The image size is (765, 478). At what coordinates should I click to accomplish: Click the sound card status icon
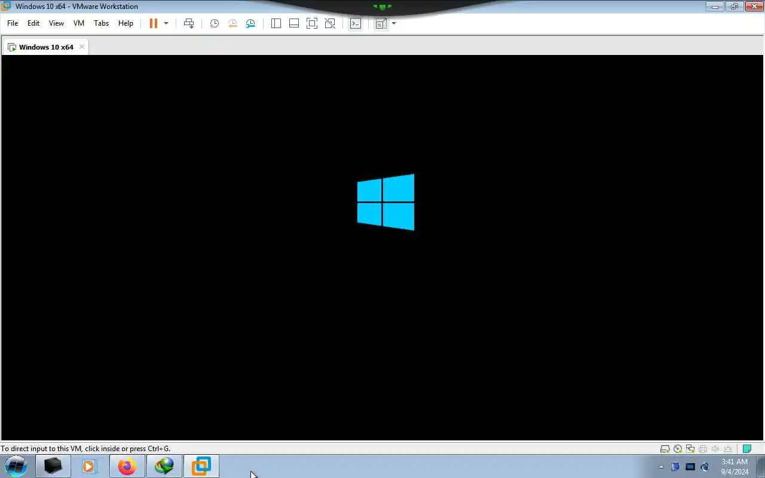[715, 449]
